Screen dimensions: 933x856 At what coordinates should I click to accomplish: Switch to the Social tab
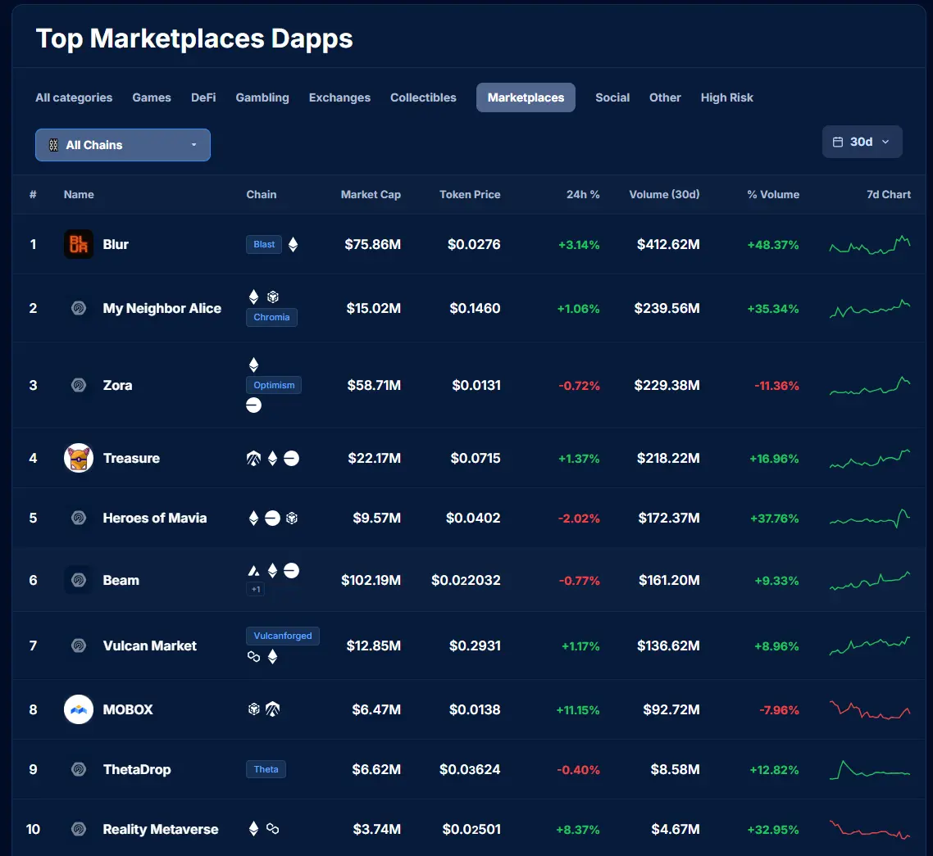point(612,97)
